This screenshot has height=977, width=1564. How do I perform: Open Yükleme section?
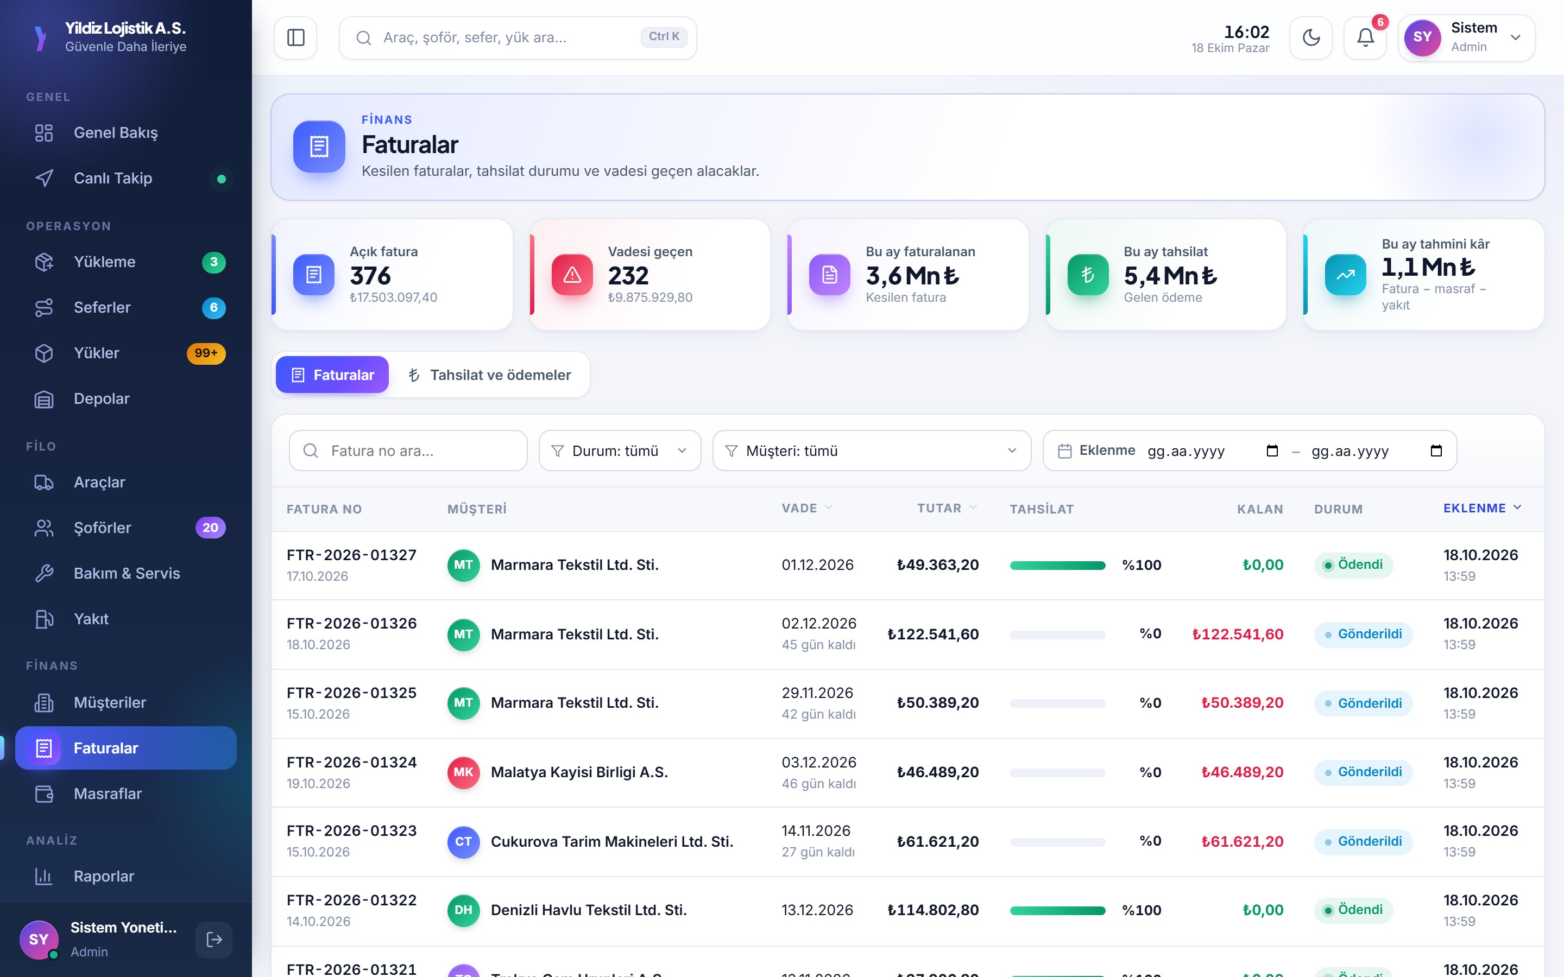(x=126, y=262)
